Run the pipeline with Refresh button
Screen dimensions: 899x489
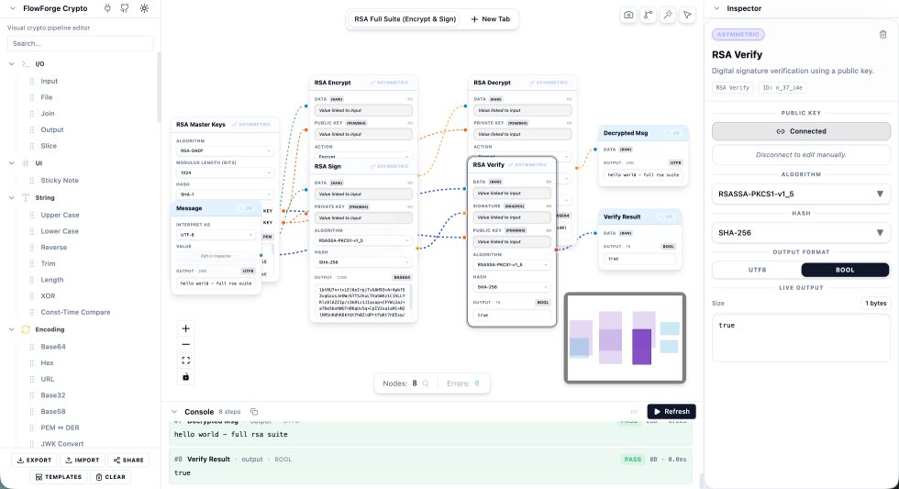click(671, 412)
